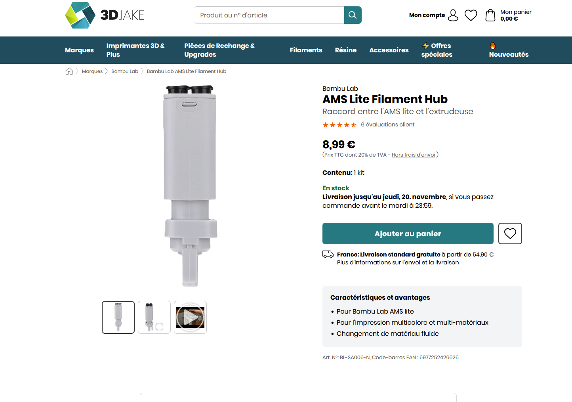This screenshot has width=572, height=402.
Task: Open Imprimantes 3D & Plus menu
Action: click(135, 50)
